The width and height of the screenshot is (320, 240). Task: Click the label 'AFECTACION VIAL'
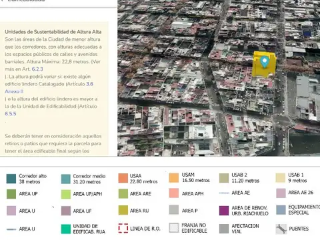point(245,229)
